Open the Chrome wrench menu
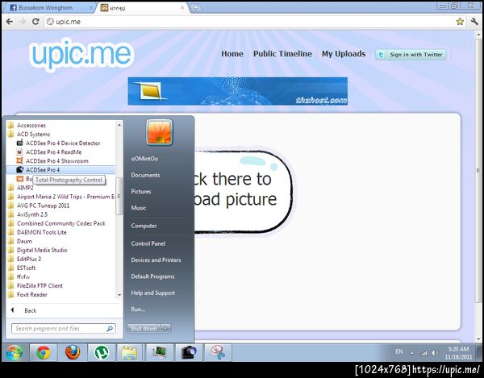The image size is (484, 378). (474, 21)
